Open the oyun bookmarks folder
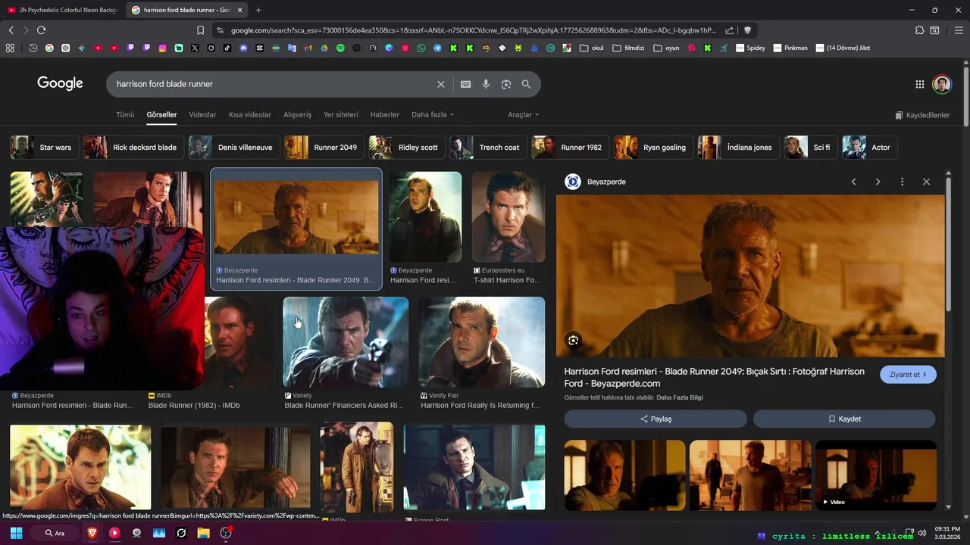The image size is (970, 545). tap(666, 48)
